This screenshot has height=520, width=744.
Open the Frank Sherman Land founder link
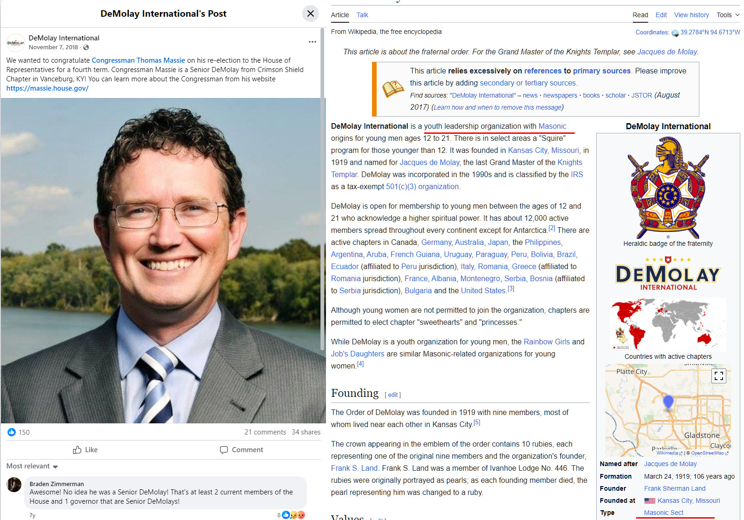point(675,488)
